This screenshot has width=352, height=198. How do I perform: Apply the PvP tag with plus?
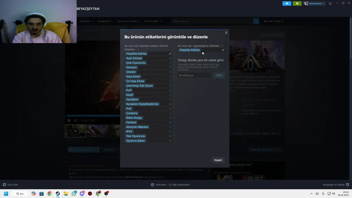pyautogui.click(x=170, y=90)
